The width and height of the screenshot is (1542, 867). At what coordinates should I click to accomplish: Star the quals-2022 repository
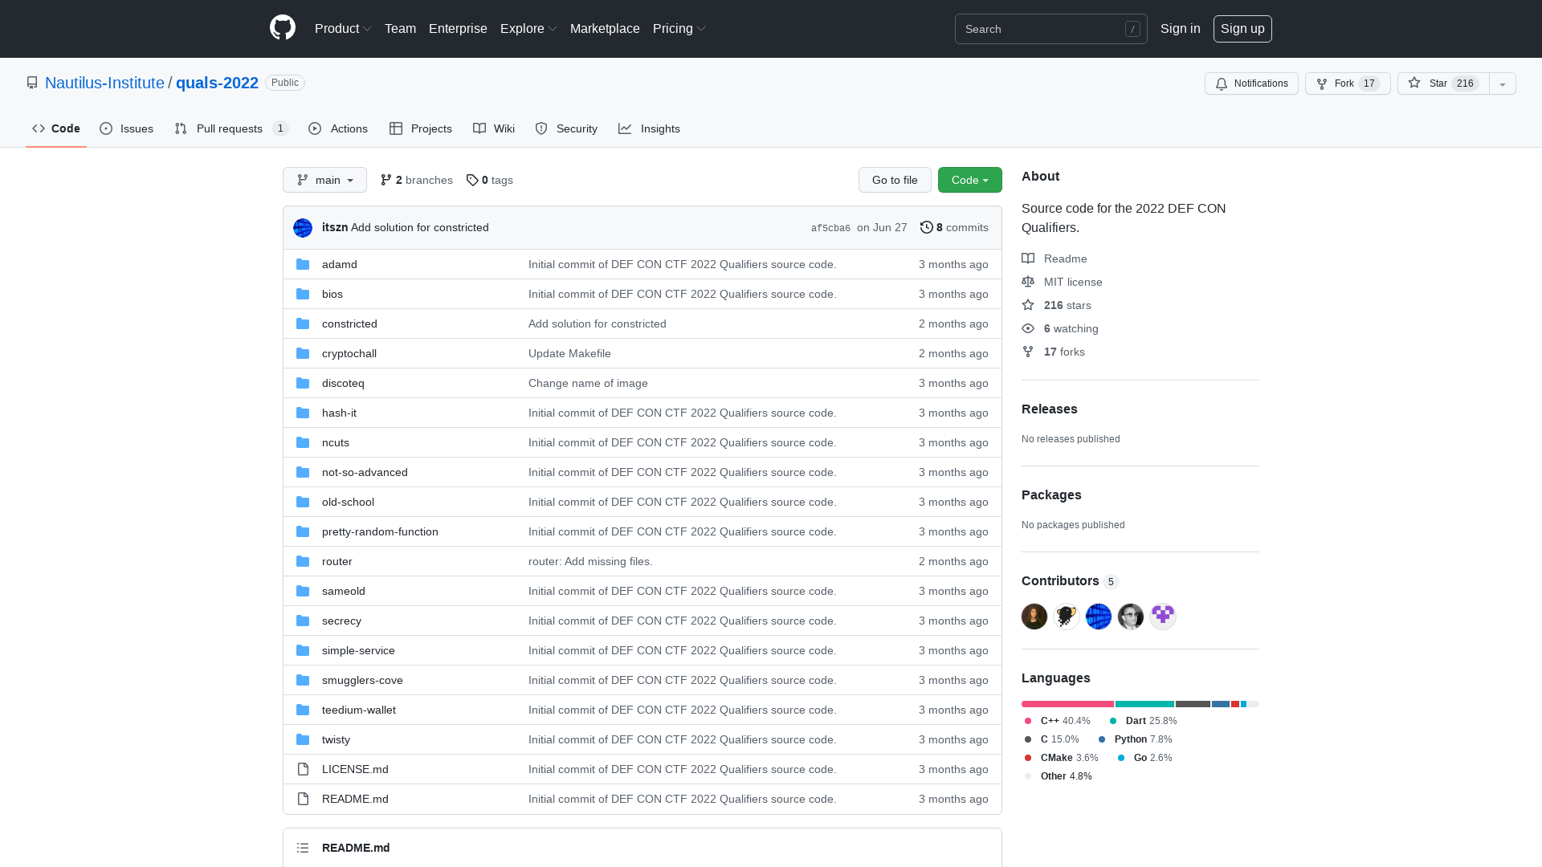[1443, 83]
